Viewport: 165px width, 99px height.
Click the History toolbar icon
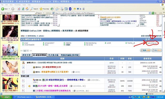pos(52,9)
